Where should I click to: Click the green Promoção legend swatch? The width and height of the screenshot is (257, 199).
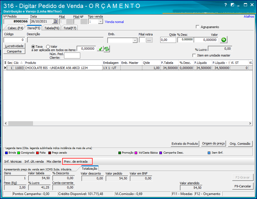(120, 153)
